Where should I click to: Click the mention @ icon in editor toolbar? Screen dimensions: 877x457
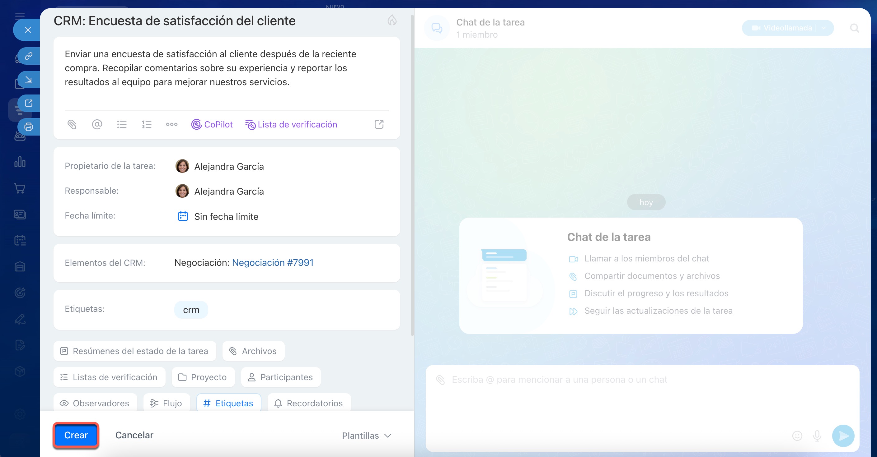coord(97,124)
